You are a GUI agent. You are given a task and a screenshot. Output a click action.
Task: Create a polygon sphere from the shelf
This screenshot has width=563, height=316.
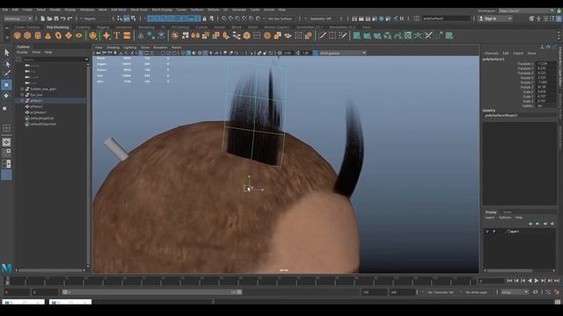click(18, 35)
